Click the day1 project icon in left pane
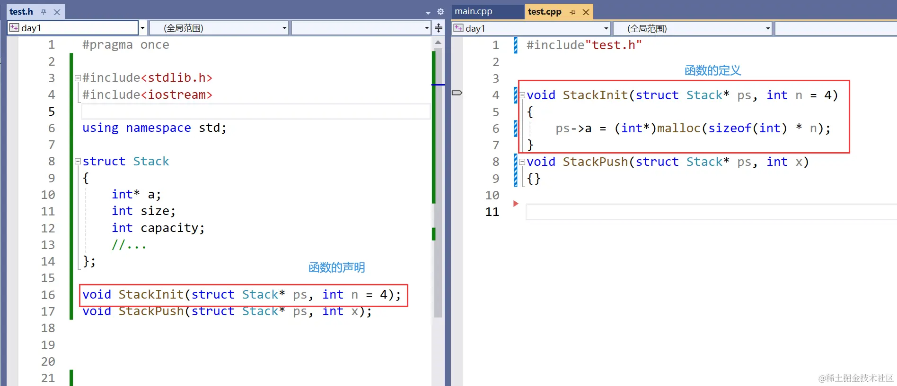Image resolution: width=897 pixels, height=386 pixels. [x=14, y=27]
